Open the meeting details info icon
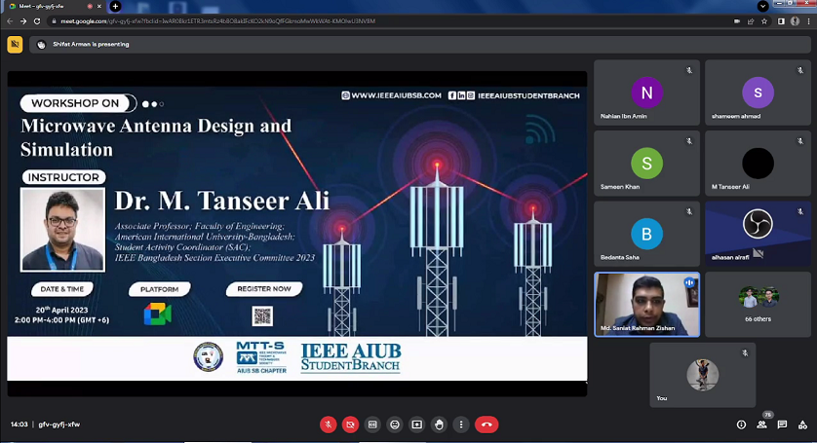Screen dimensions: 817x443 (x=741, y=425)
